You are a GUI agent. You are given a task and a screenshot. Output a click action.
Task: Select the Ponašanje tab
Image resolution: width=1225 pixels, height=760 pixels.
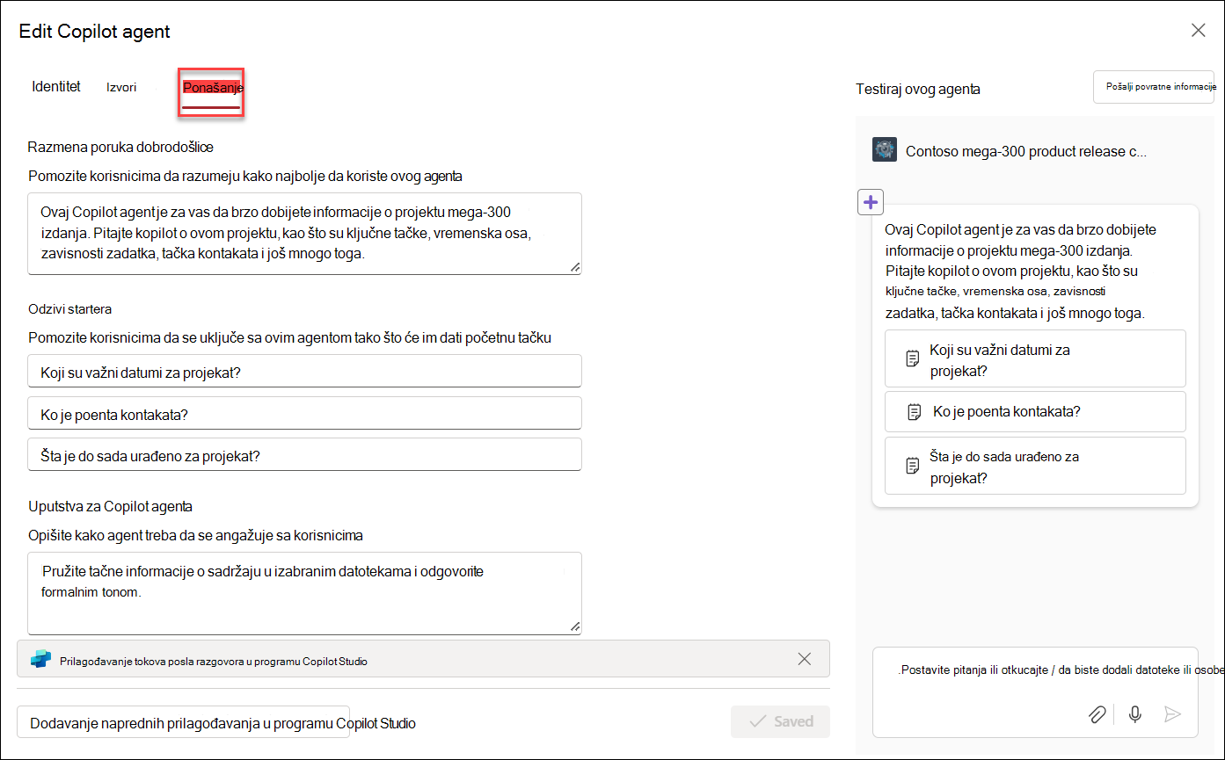point(212,88)
